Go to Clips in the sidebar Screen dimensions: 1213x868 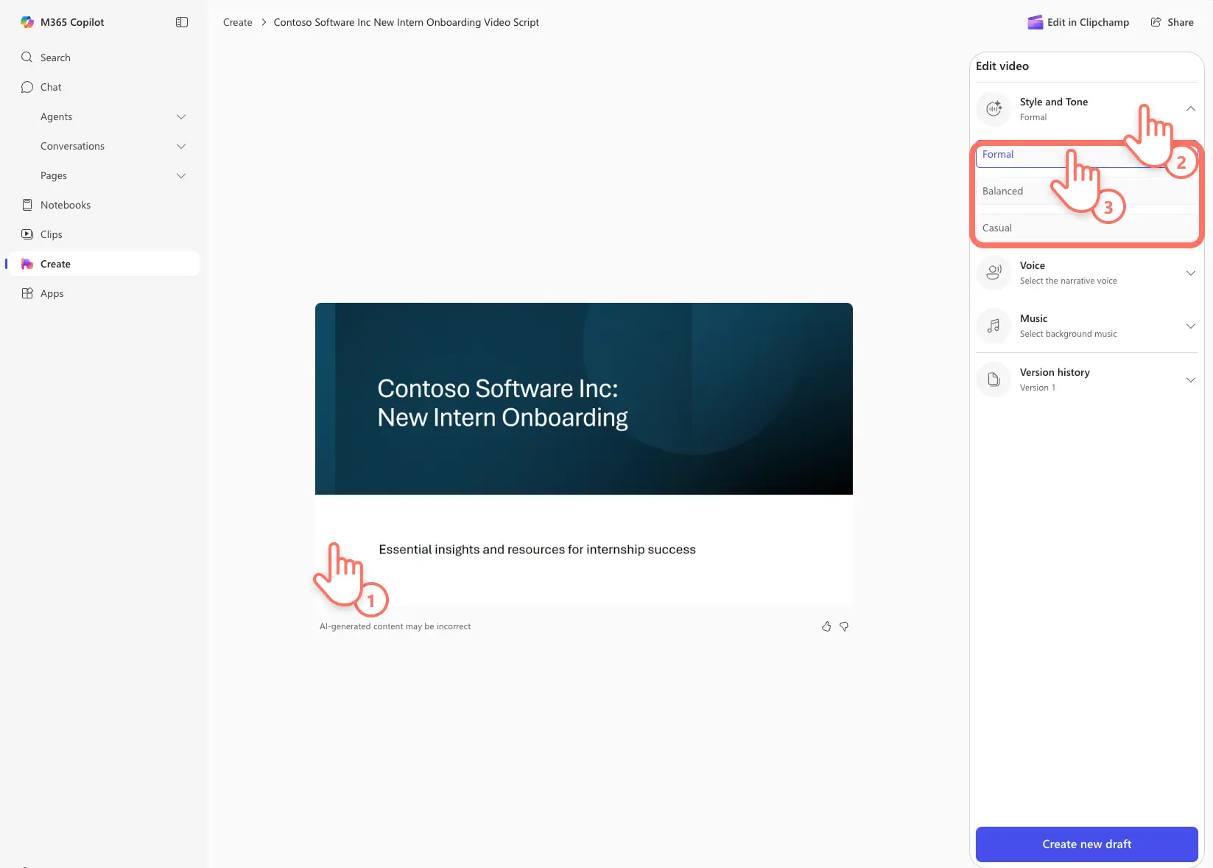coord(103,234)
